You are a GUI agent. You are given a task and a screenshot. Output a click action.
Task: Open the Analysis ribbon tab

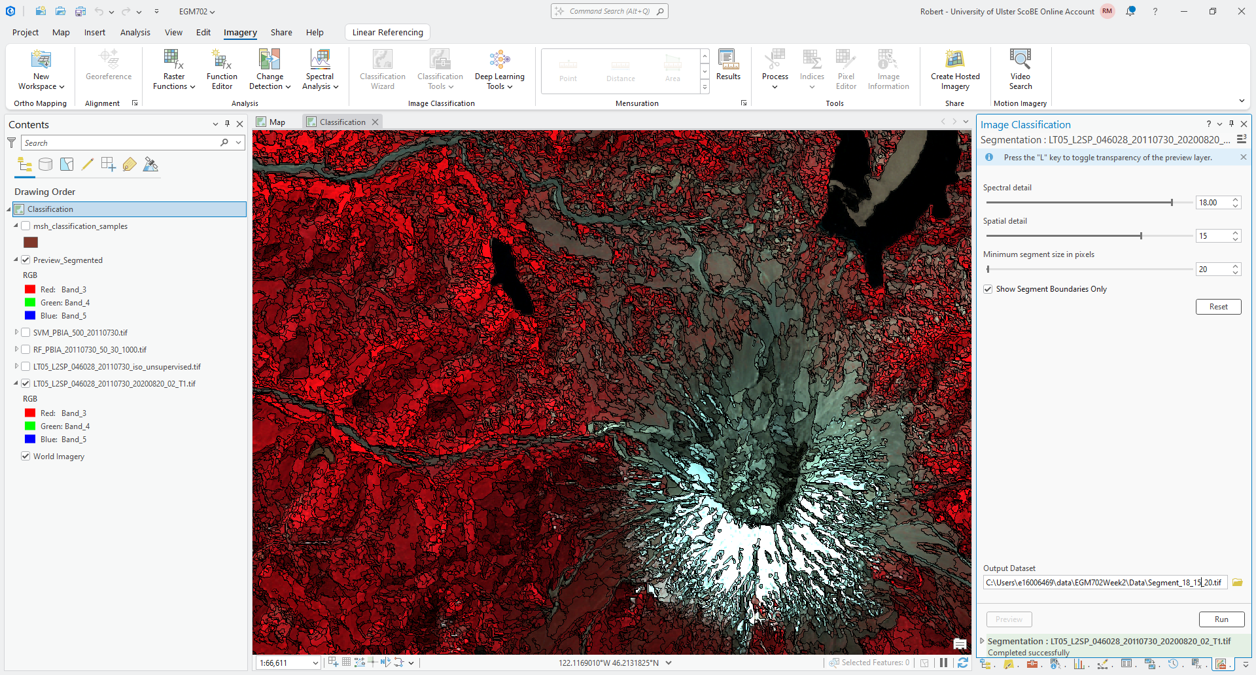[x=135, y=32]
